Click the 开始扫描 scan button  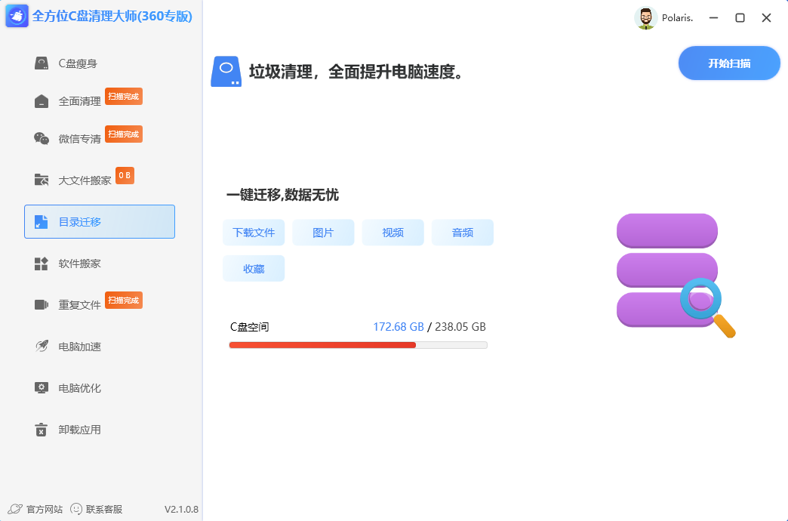[728, 63]
